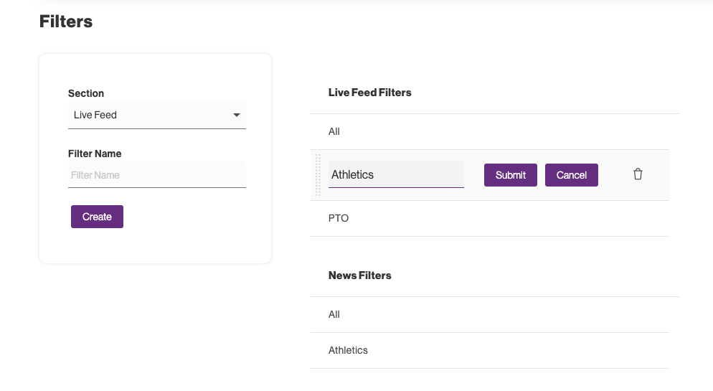The image size is (713, 391).
Task: Select 'All' under News Filters
Action: pyautogui.click(x=334, y=314)
